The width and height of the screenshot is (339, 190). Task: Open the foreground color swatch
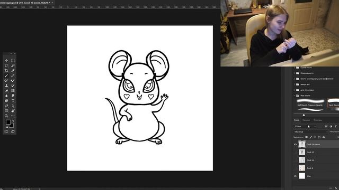[x=8, y=122]
